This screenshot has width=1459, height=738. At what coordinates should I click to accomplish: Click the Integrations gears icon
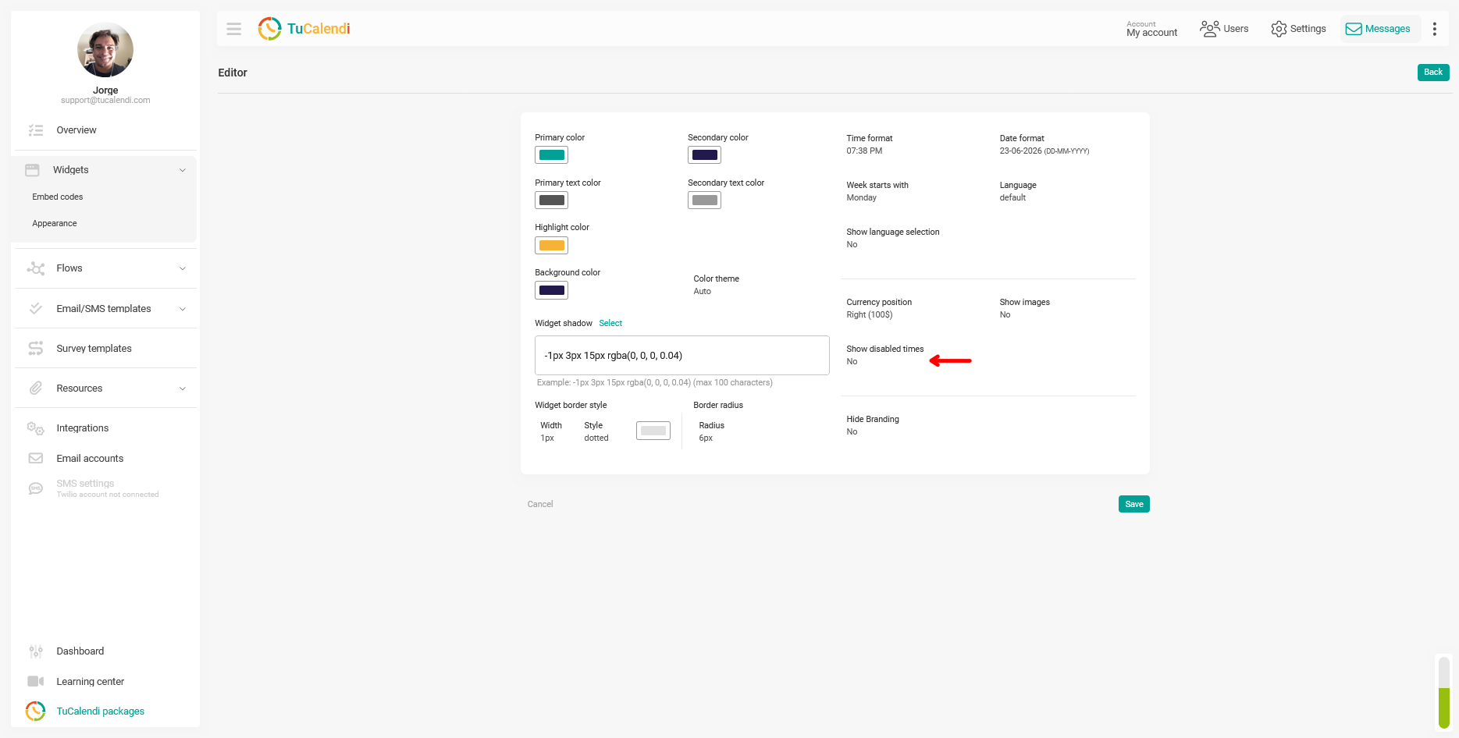36,428
